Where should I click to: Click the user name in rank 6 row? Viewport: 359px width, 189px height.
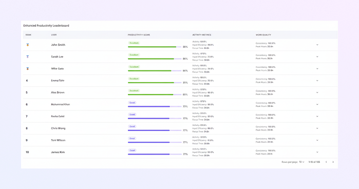pyautogui.click(x=61, y=104)
